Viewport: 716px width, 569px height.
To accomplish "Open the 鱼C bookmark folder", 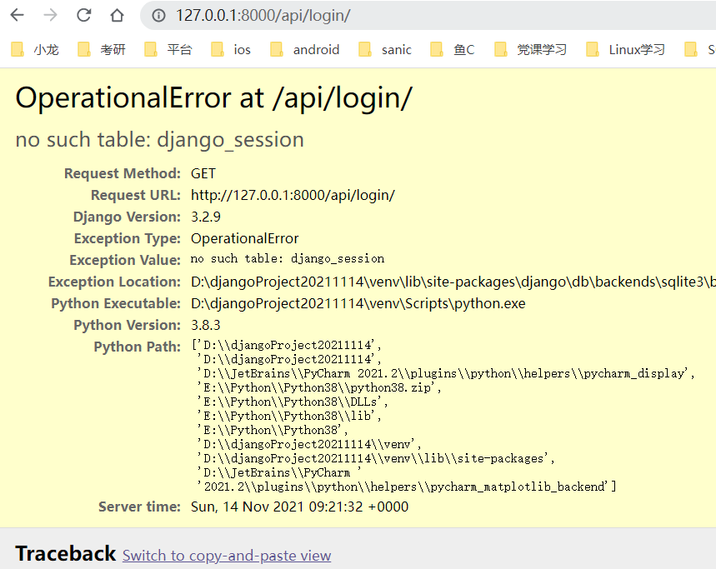I will (453, 49).
